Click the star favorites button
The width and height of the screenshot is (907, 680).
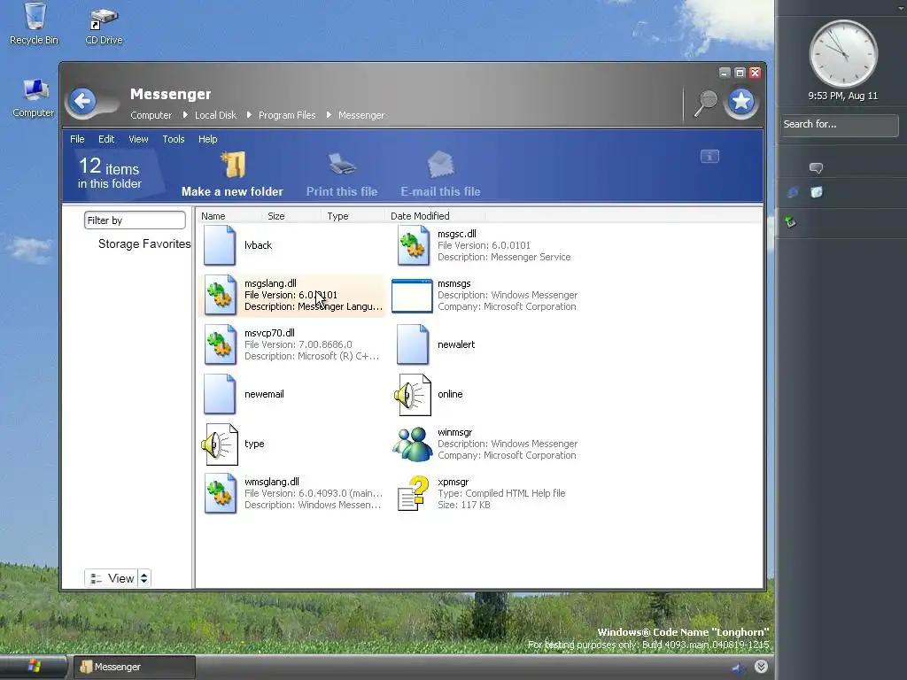pos(741,103)
